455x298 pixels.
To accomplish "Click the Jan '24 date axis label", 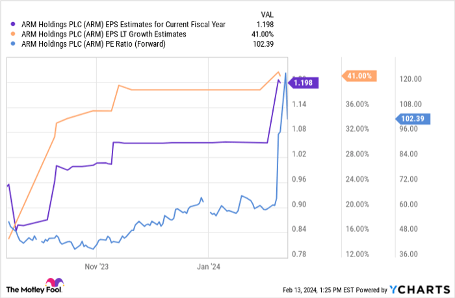I will point(208,266).
